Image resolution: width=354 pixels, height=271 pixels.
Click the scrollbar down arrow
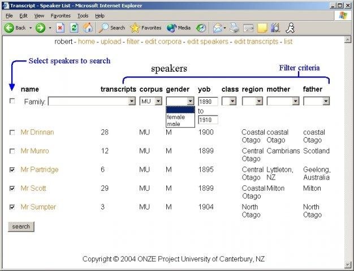[x=348, y=264]
